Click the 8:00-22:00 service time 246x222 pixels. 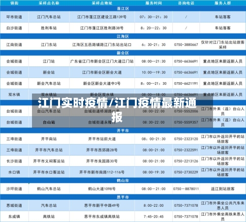pyautogui.click(x=154, y=205)
